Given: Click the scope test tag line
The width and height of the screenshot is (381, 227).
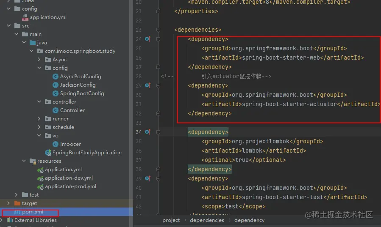Looking at the screenshot, I should tap(233, 206).
